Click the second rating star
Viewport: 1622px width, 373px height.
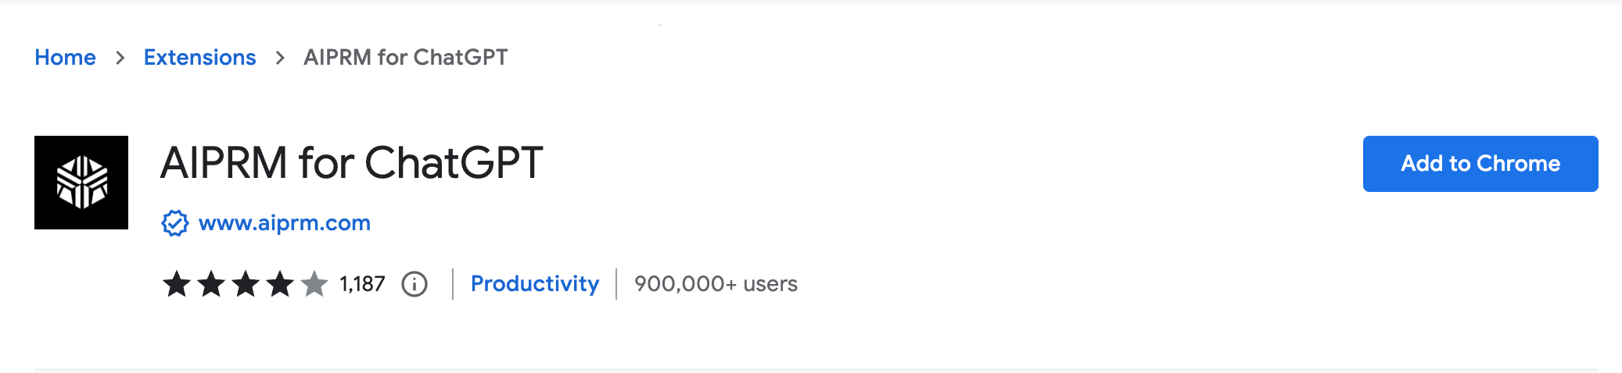[211, 284]
